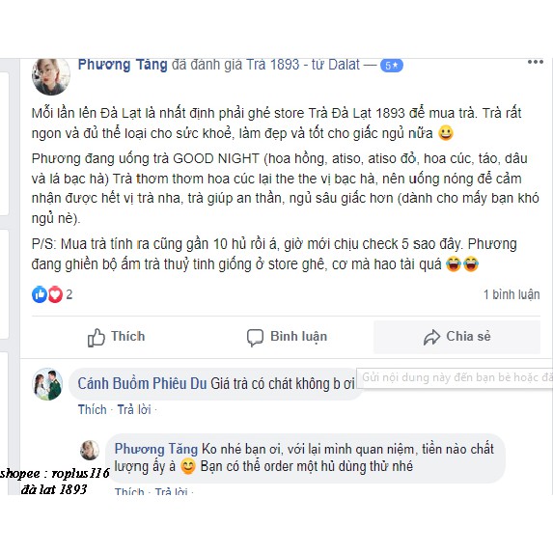Expand the 1 bình luận comments count
553x553 pixels.
point(512,294)
